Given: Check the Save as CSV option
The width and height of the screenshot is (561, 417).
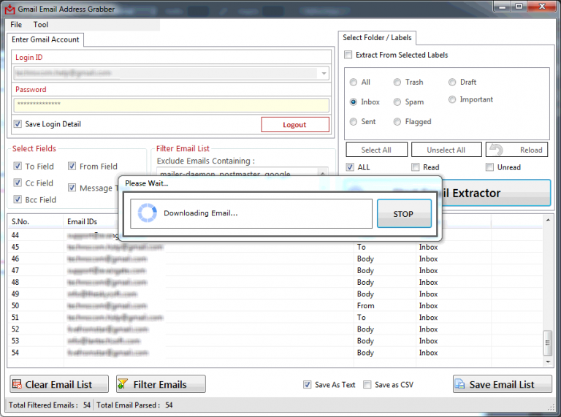Looking at the screenshot, I should pyautogui.click(x=367, y=384).
